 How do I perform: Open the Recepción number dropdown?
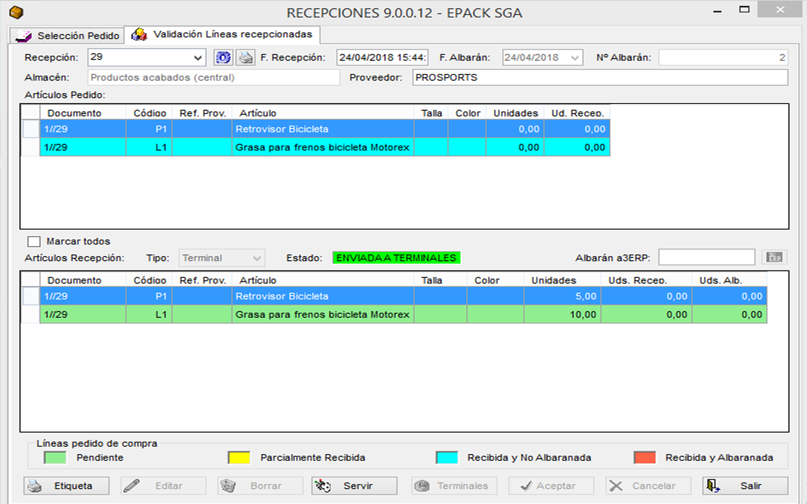197,58
